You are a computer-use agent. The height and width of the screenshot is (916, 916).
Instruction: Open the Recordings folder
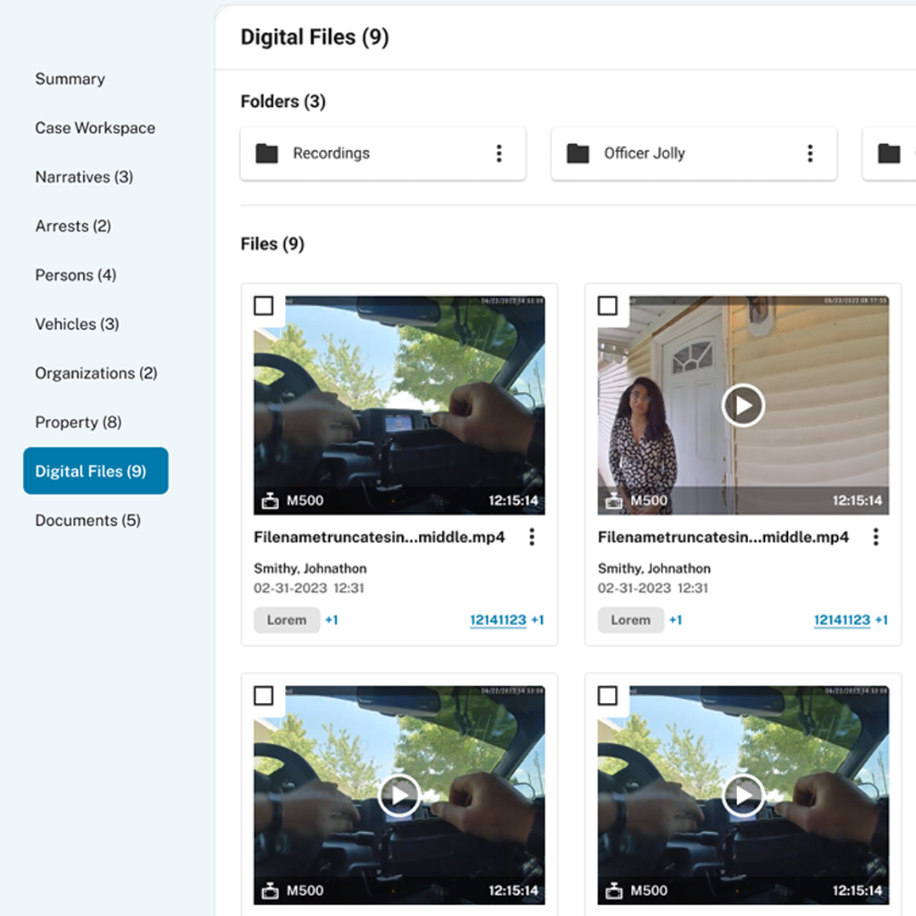pos(383,154)
